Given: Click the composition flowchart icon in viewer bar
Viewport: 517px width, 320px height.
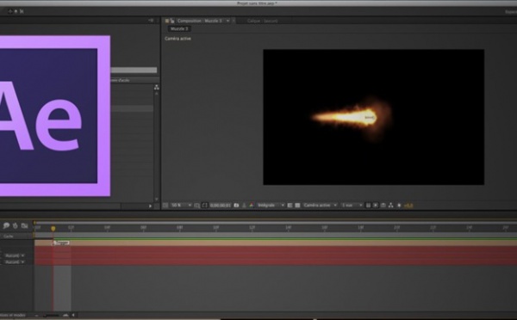Looking at the screenshot, I should click(x=390, y=205).
